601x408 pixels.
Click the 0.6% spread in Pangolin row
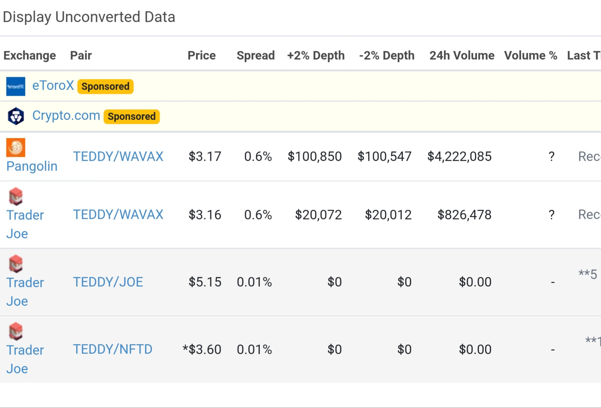pos(258,157)
